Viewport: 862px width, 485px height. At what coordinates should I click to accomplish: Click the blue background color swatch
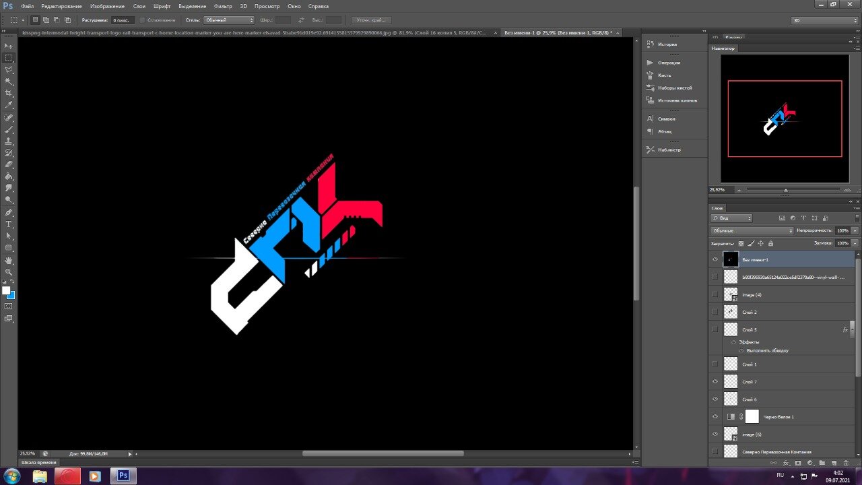[11, 296]
